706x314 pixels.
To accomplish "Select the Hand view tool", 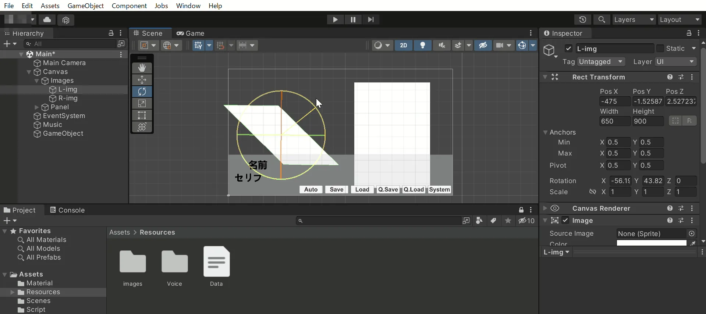I will coord(142,68).
